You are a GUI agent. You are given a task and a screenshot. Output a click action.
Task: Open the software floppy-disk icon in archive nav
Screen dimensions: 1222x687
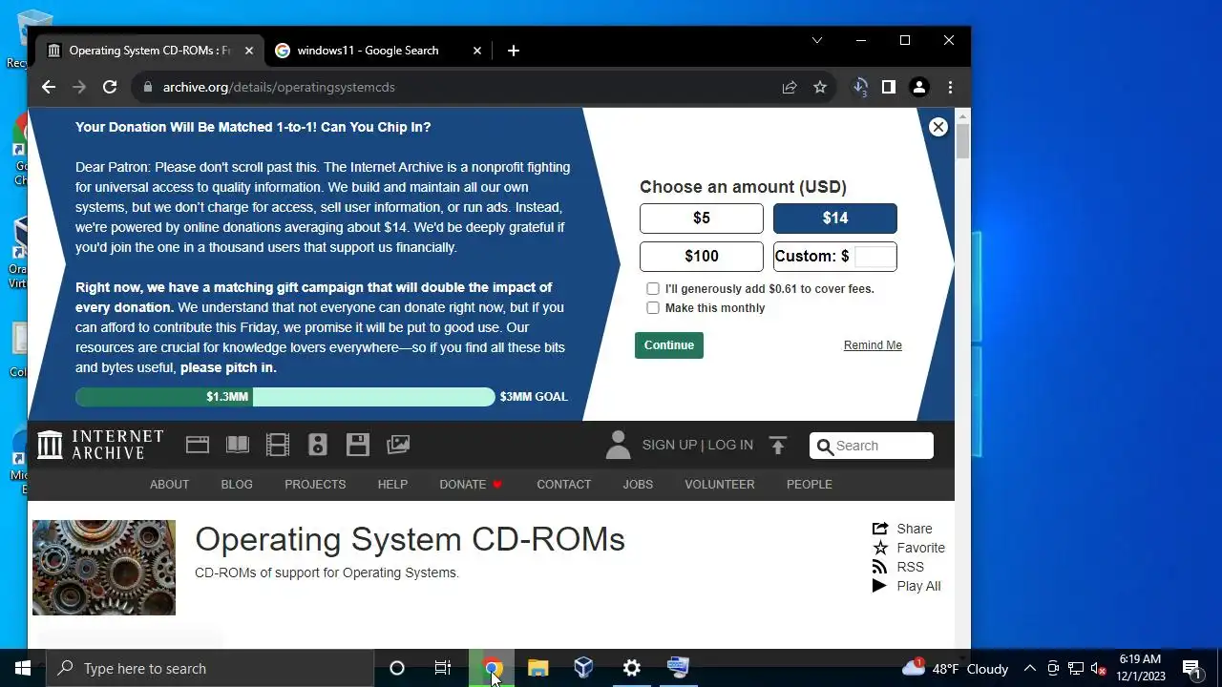pyautogui.click(x=358, y=445)
